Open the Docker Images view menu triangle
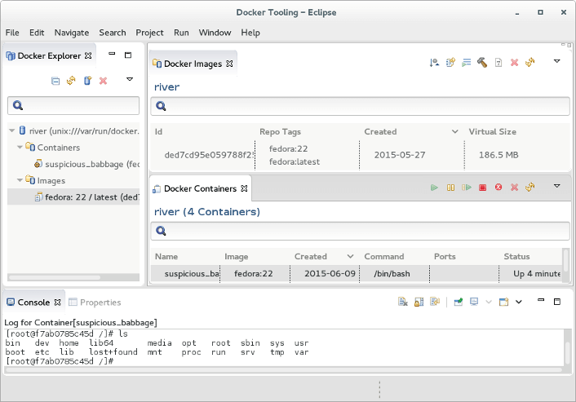Image resolution: width=576 pixels, height=402 pixels. (557, 61)
